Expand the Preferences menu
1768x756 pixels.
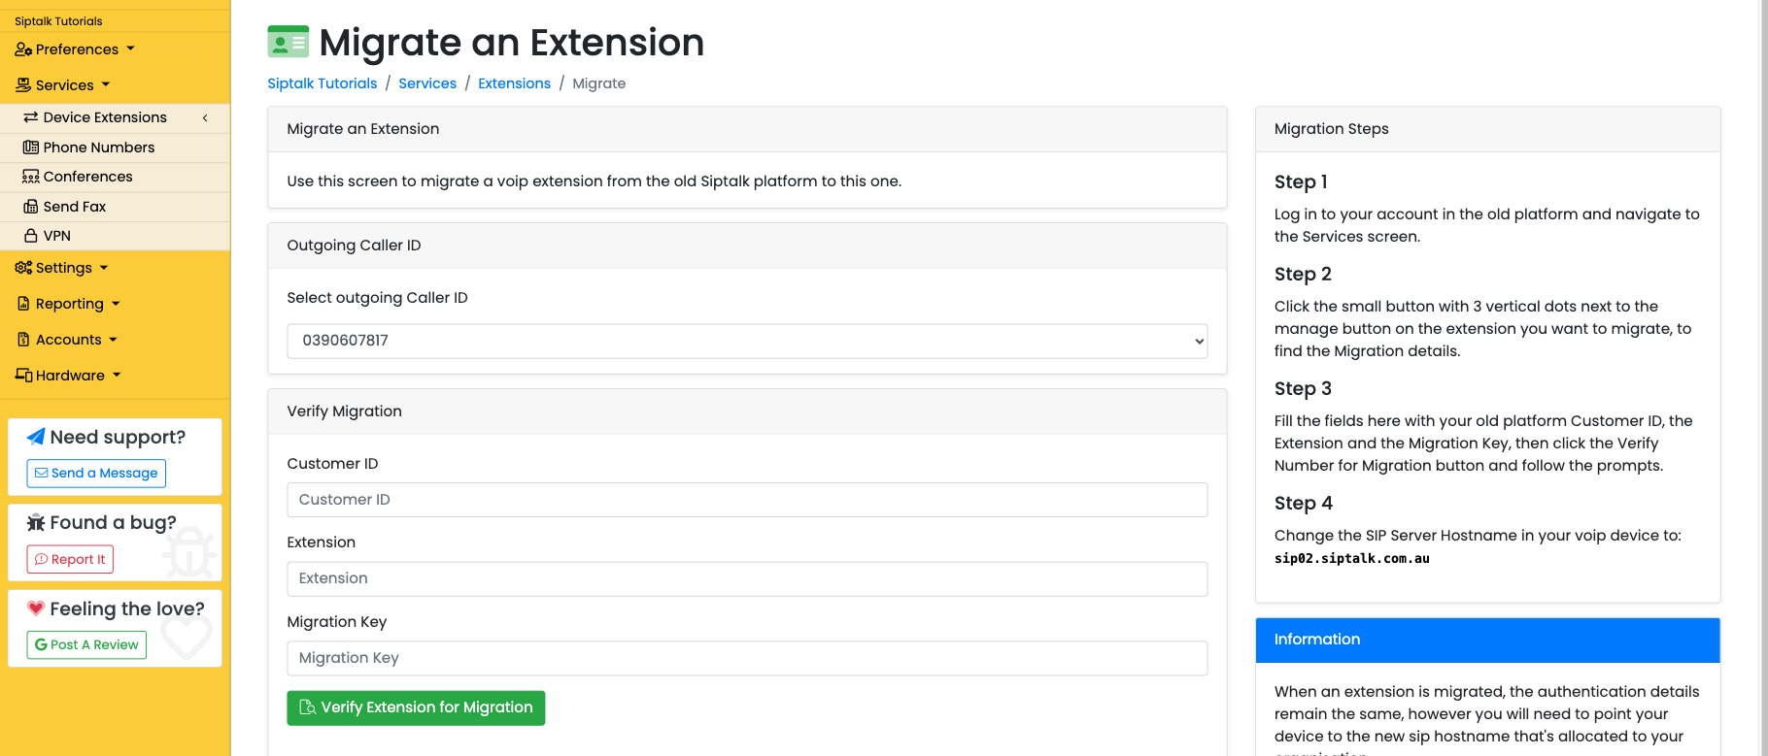(75, 49)
